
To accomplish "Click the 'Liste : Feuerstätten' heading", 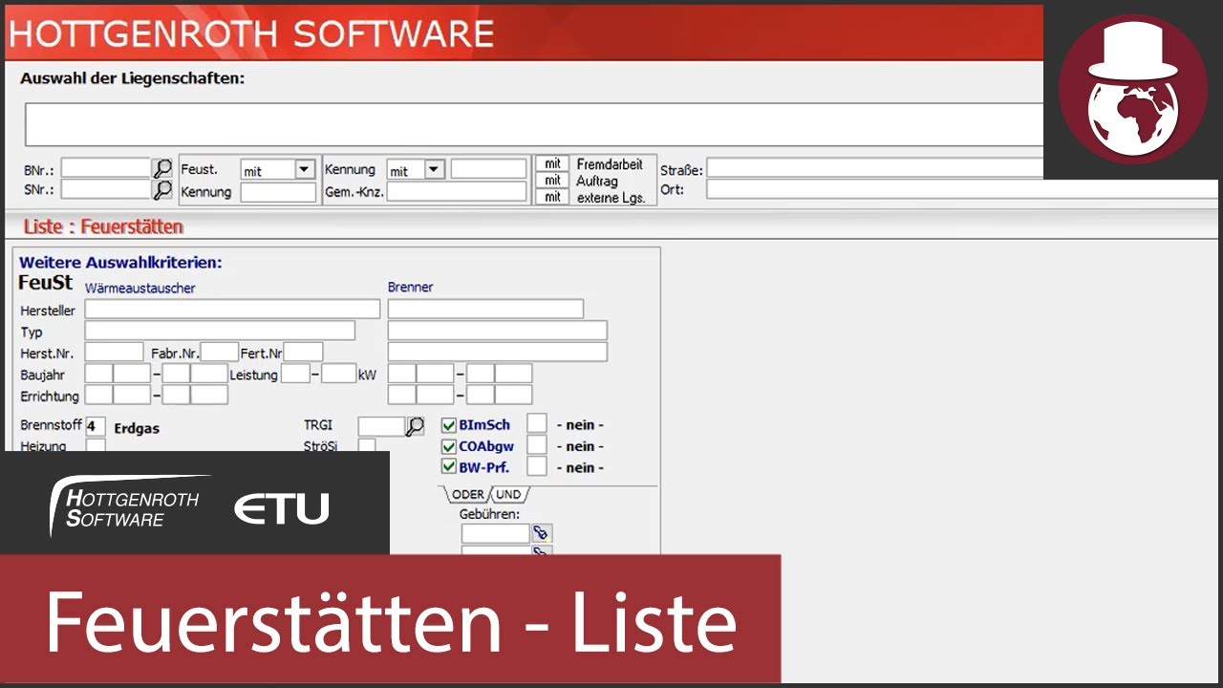I will click(103, 226).
